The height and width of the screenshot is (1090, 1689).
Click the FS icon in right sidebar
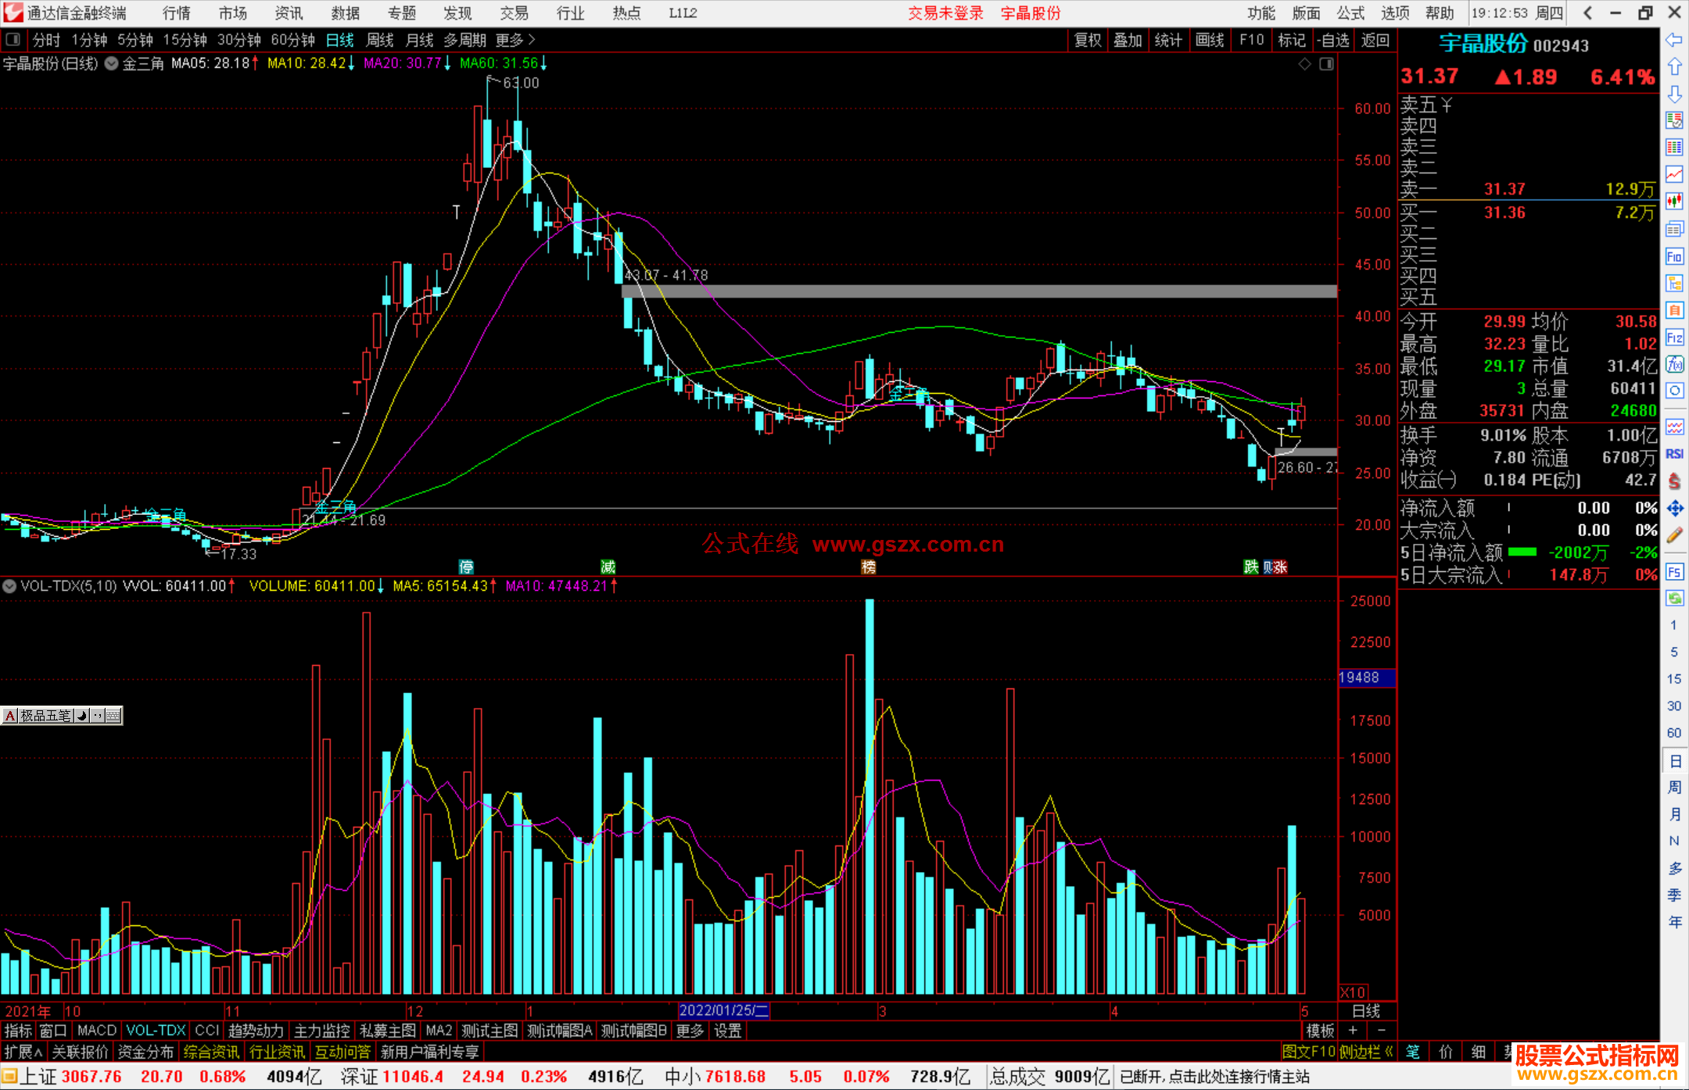[1674, 572]
